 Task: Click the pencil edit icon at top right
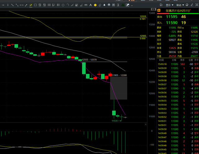coord(192,5)
